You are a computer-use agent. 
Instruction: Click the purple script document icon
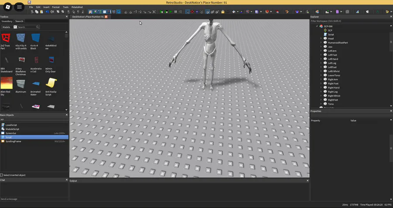coord(338,12)
